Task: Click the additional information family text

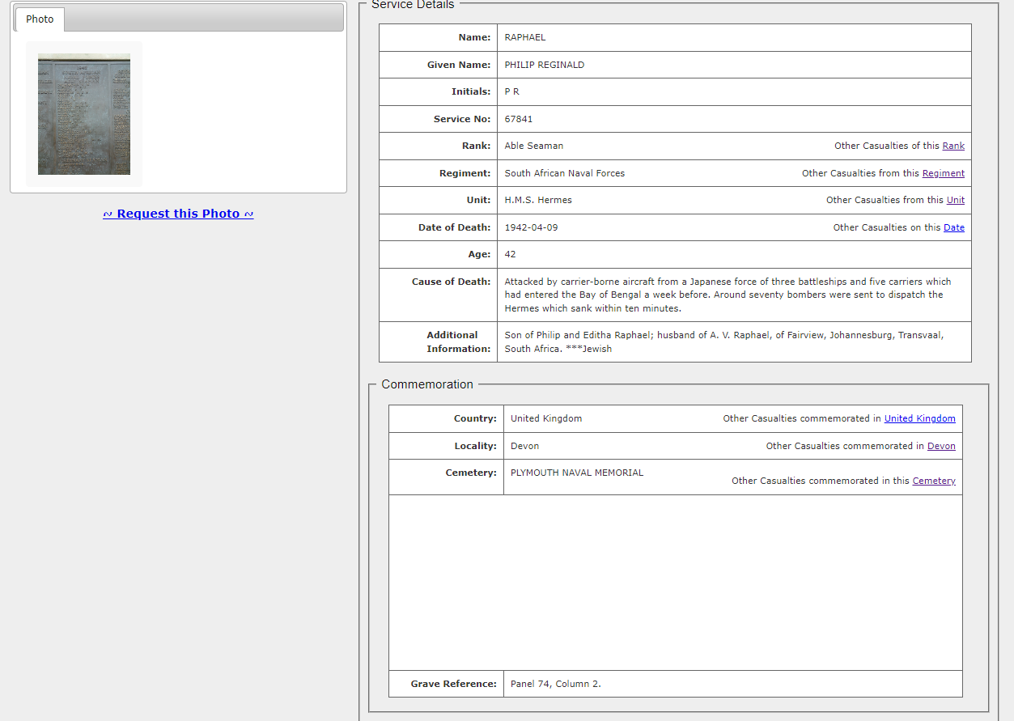Action: click(x=724, y=341)
